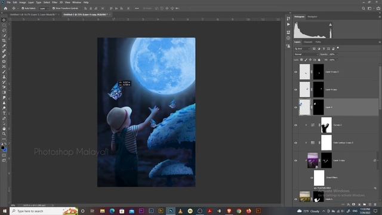This screenshot has width=382, height=215.
Task: Set the background color swatch
Action: point(5,150)
